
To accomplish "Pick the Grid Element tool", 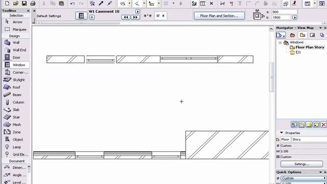I will coord(16,154).
